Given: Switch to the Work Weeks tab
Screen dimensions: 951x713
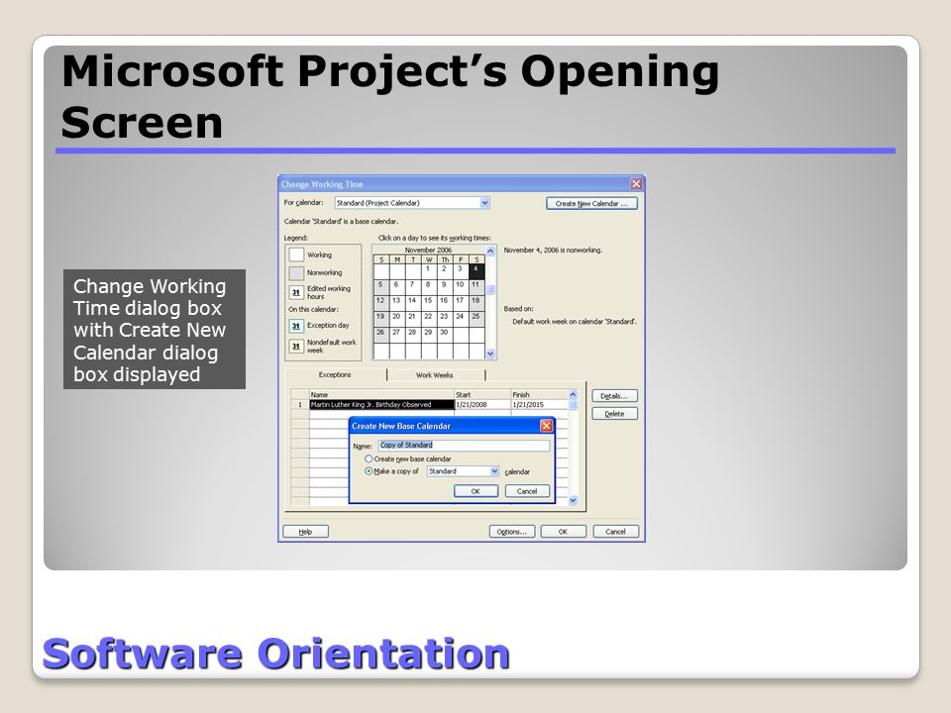Looking at the screenshot, I should pos(435,375).
